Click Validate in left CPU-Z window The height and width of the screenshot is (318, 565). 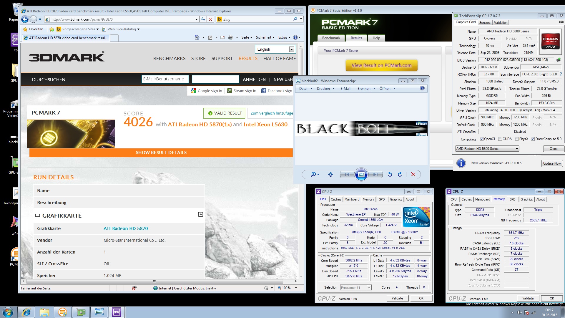pyautogui.click(x=397, y=298)
